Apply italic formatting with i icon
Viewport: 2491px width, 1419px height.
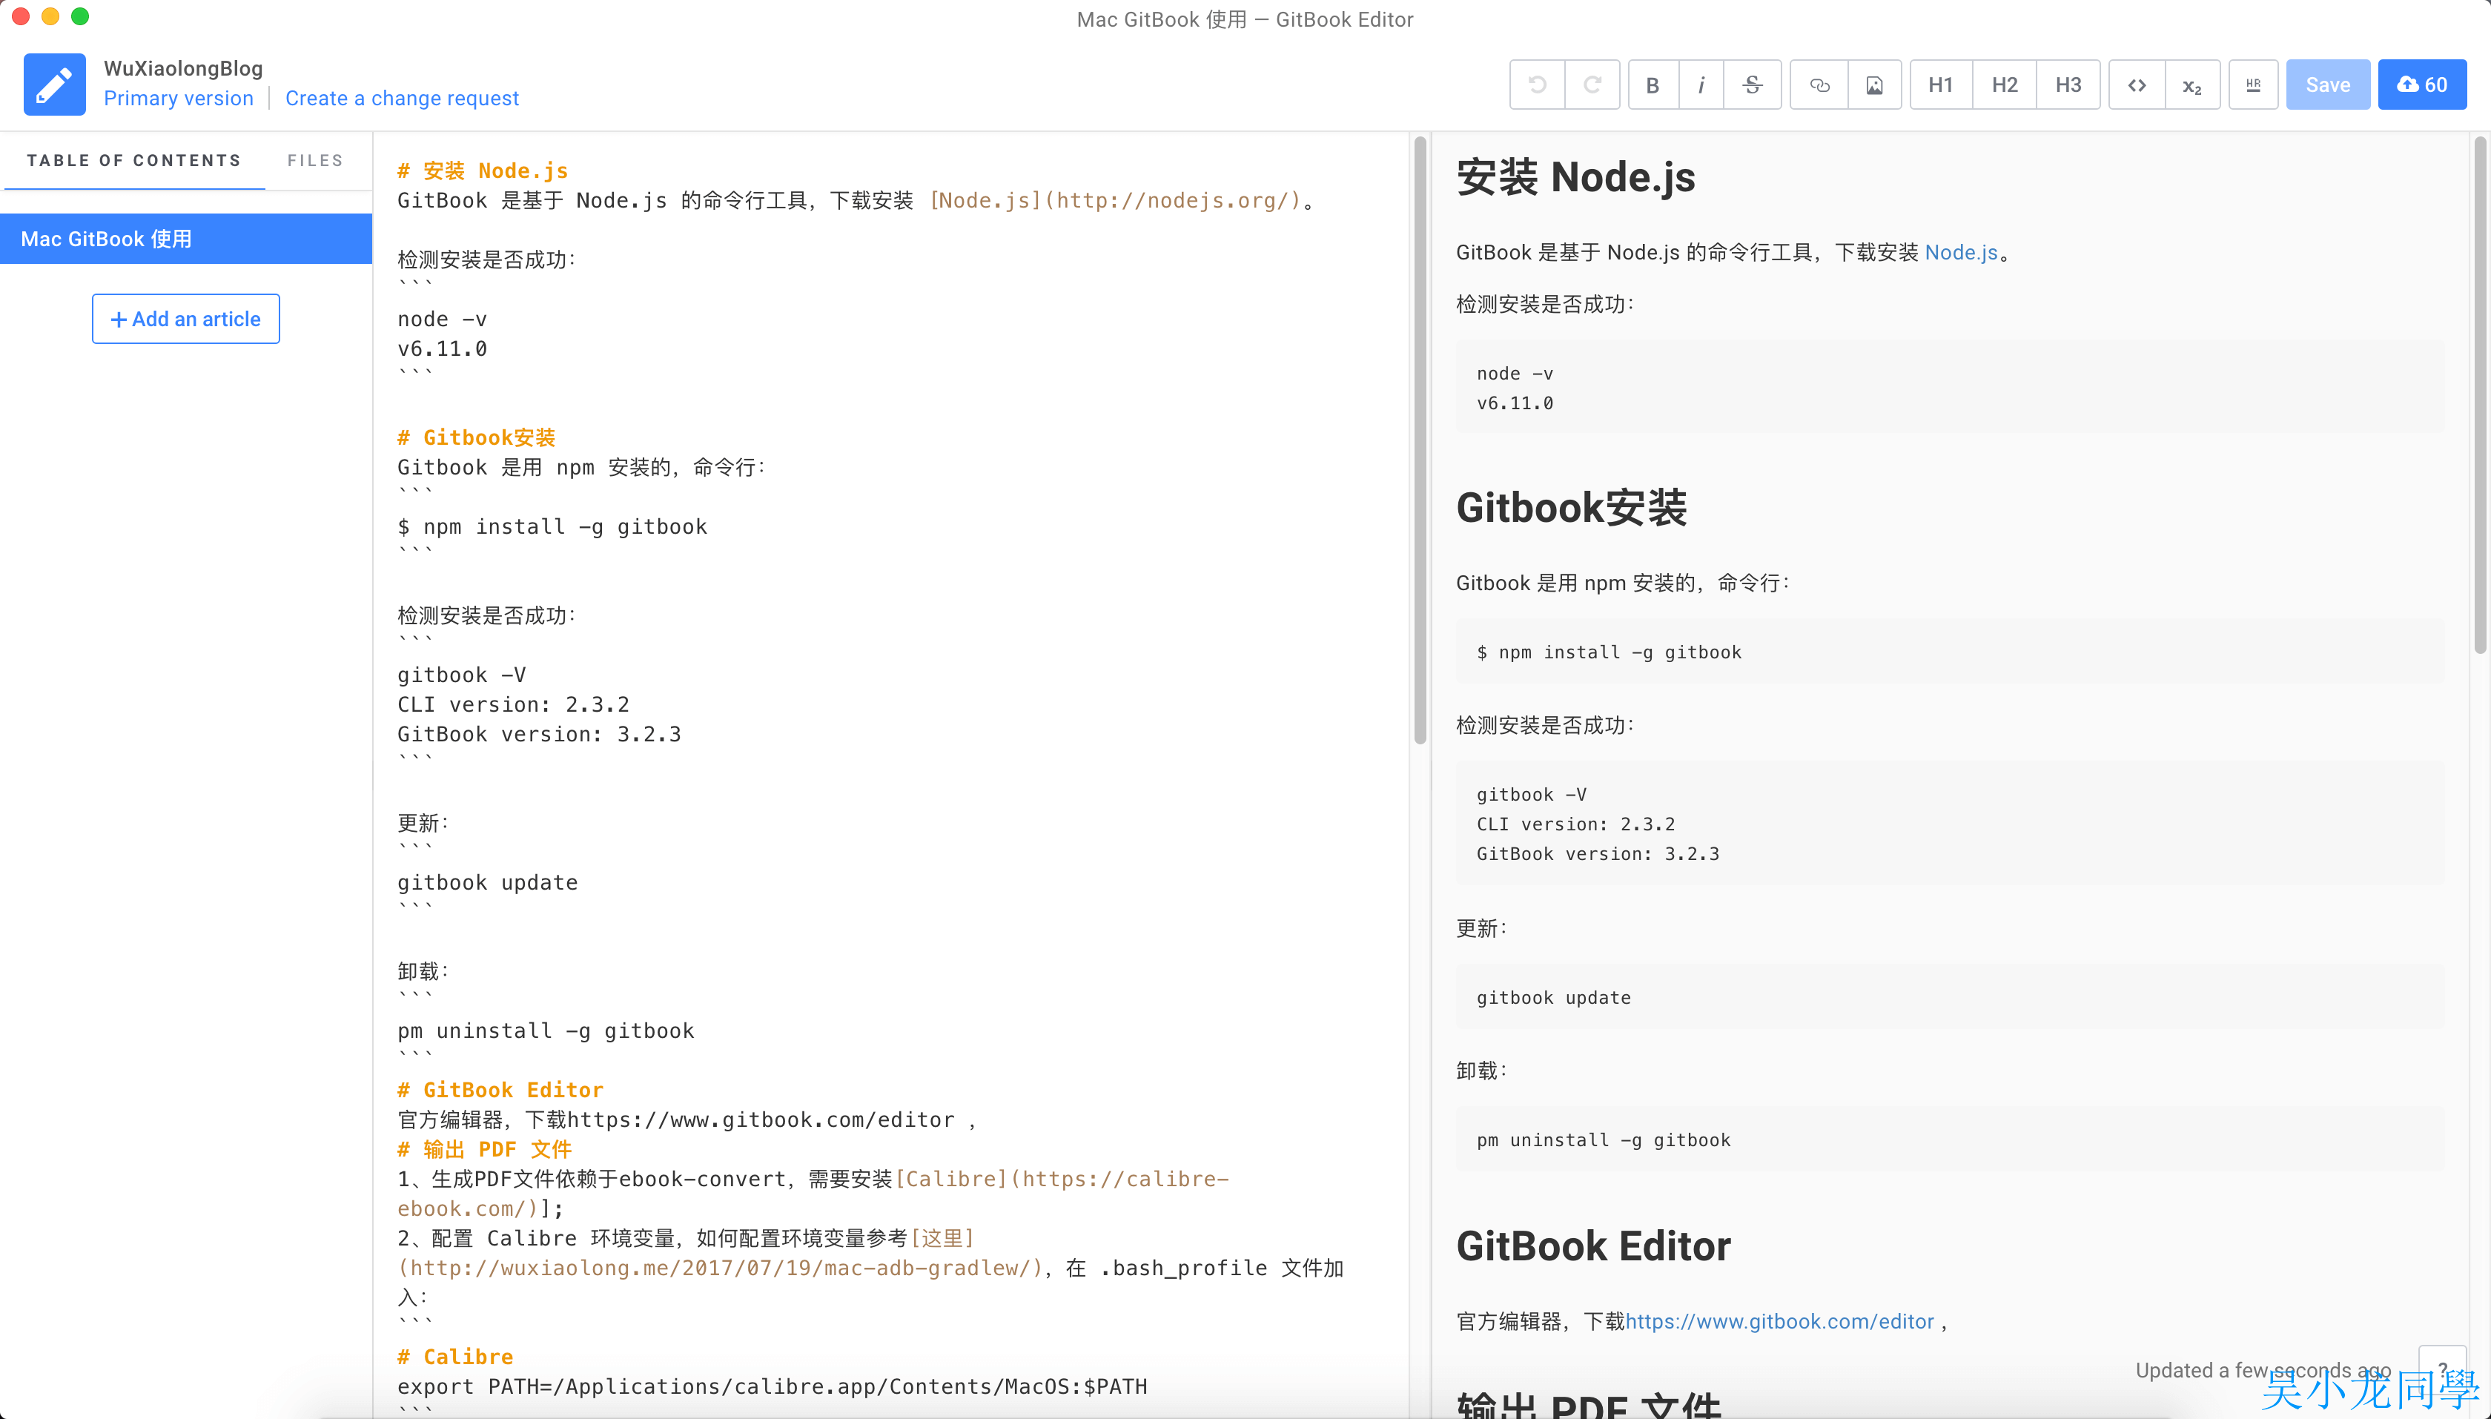[1701, 85]
